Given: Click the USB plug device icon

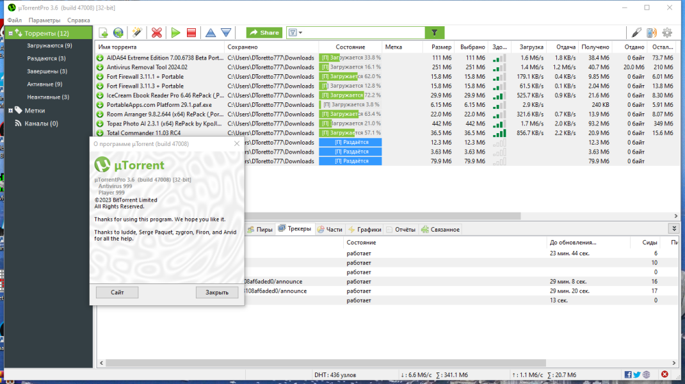Looking at the screenshot, I should [636, 33].
